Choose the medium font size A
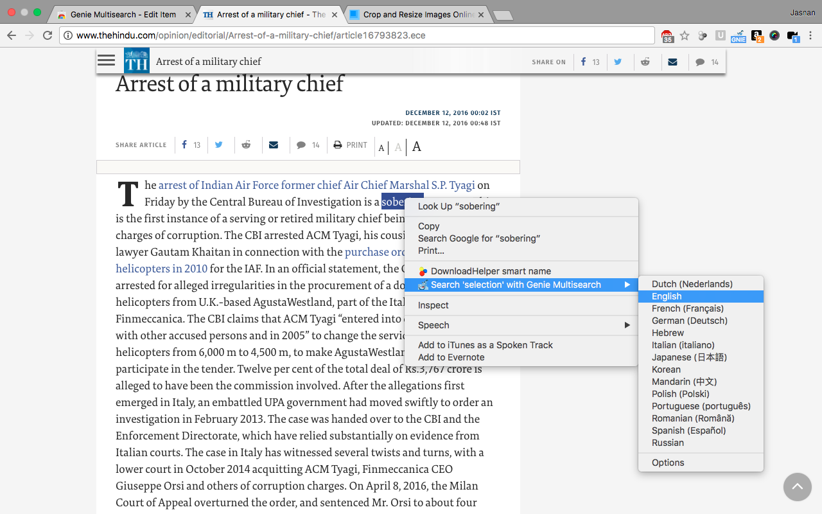 pyautogui.click(x=398, y=147)
